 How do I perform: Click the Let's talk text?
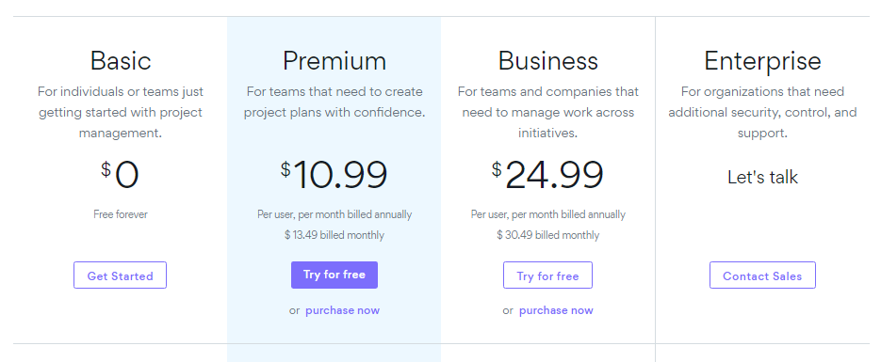pyautogui.click(x=762, y=177)
